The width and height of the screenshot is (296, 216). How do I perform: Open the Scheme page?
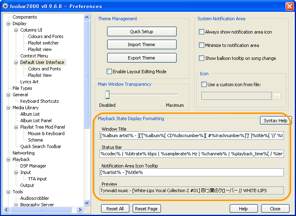[x=36, y=140]
